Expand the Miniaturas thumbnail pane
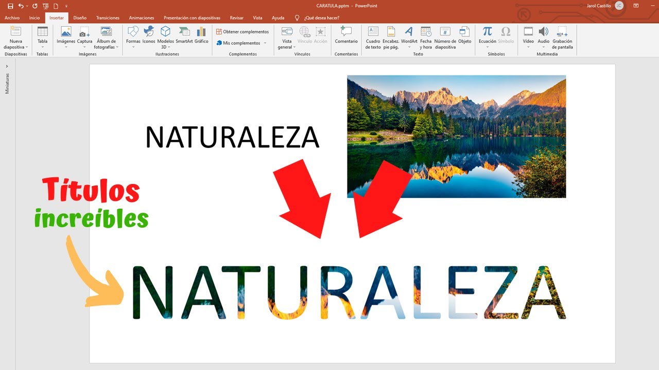 (x=7, y=66)
